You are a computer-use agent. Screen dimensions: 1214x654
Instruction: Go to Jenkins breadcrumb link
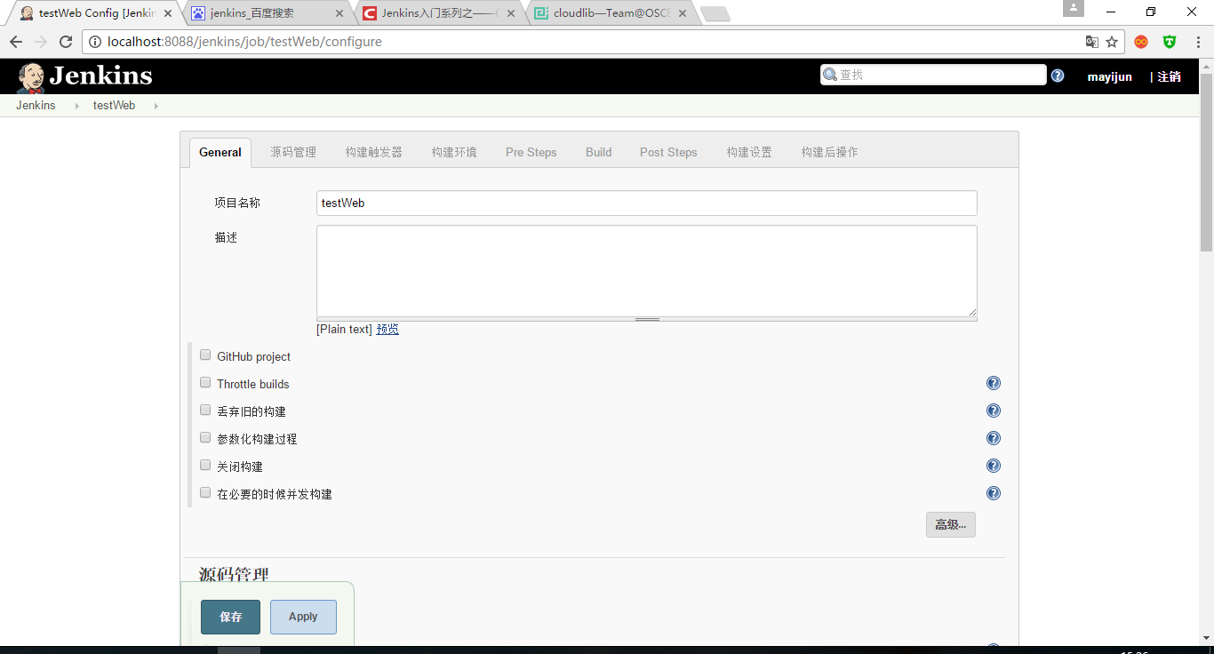click(x=36, y=105)
